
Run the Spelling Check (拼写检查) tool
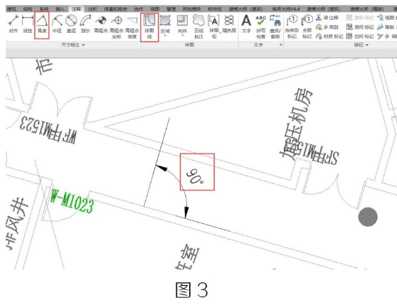pyautogui.click(x=261, y=26)
